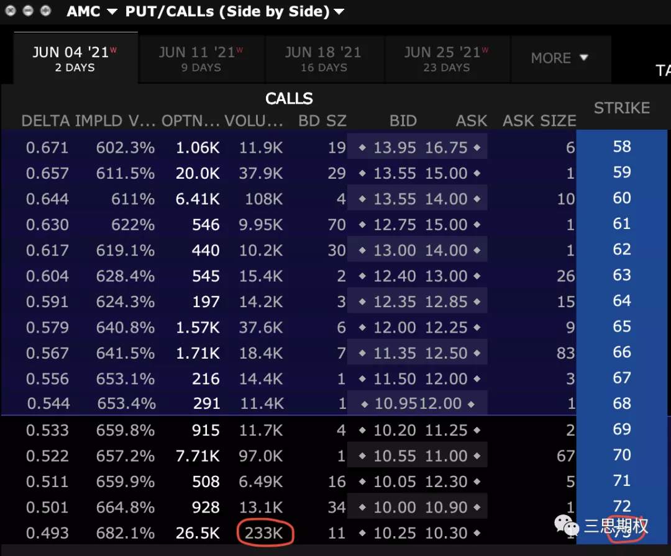
Task: Click the 7.71K open interest cell
Action: pos(198,456)
